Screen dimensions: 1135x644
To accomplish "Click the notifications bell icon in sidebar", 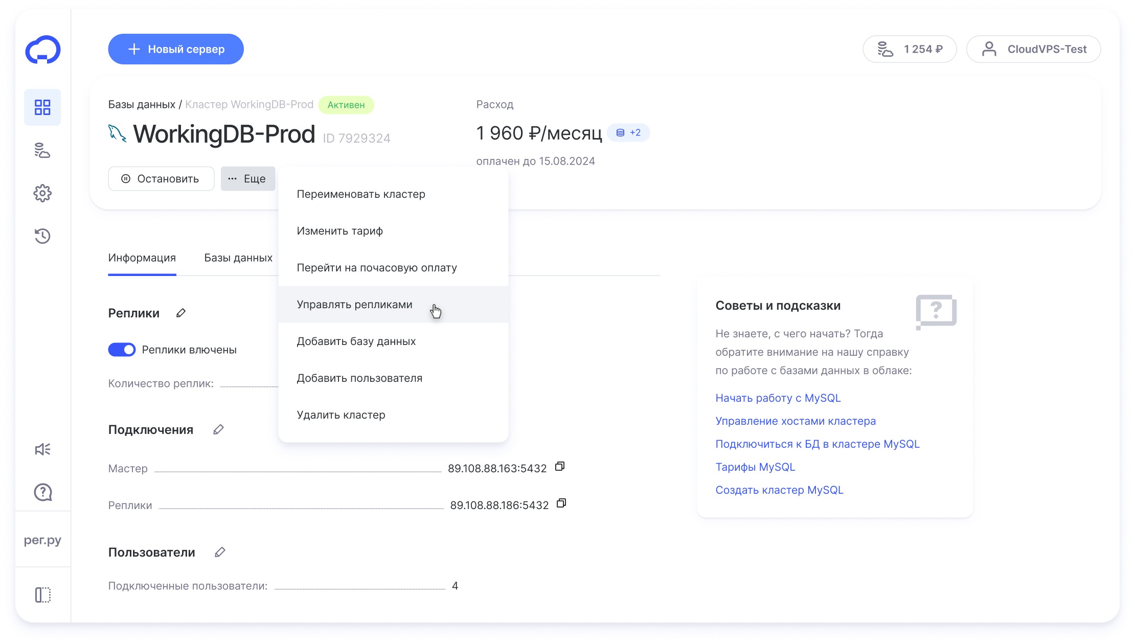I will (x=43, y=449).
